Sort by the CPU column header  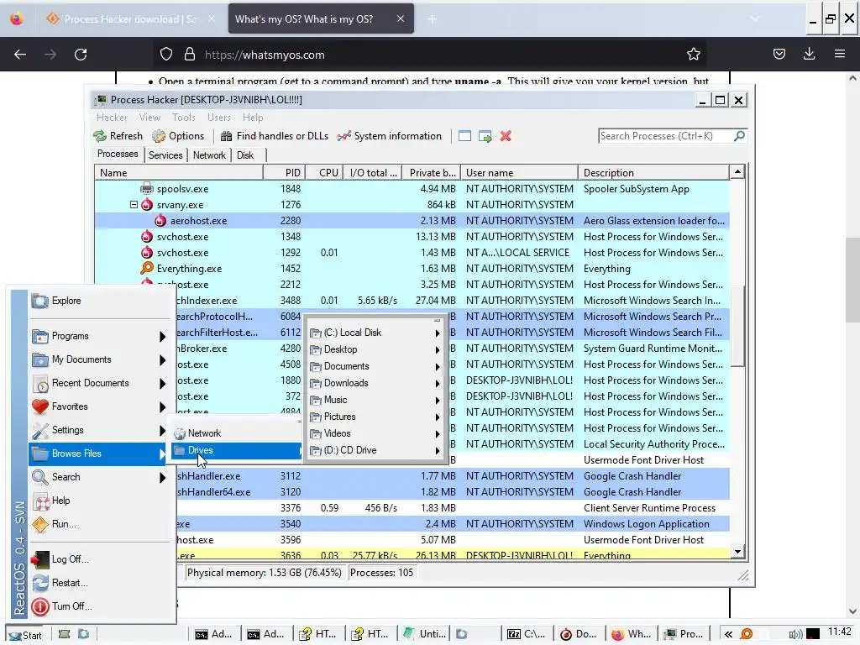[x=325, y=173]
